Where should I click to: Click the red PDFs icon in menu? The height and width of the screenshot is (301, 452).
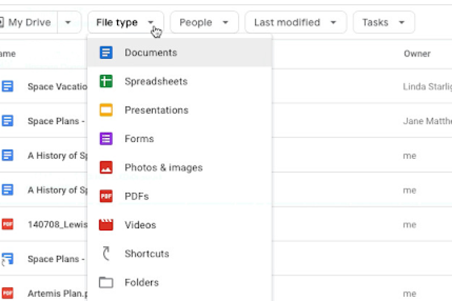point(106,196)
